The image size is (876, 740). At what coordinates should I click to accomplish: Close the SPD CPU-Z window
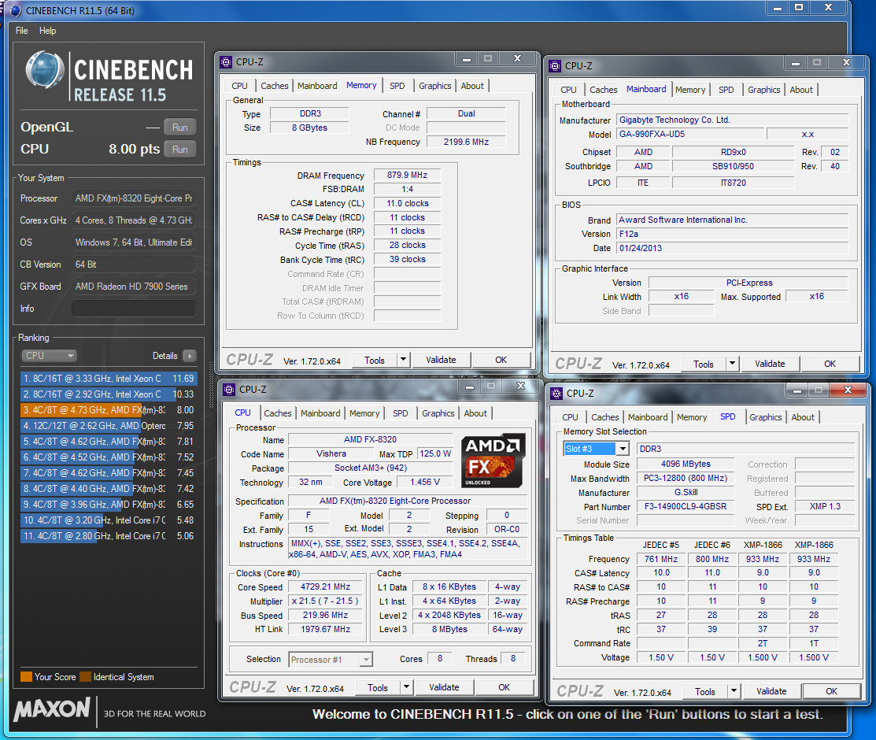tap(848, 390)
